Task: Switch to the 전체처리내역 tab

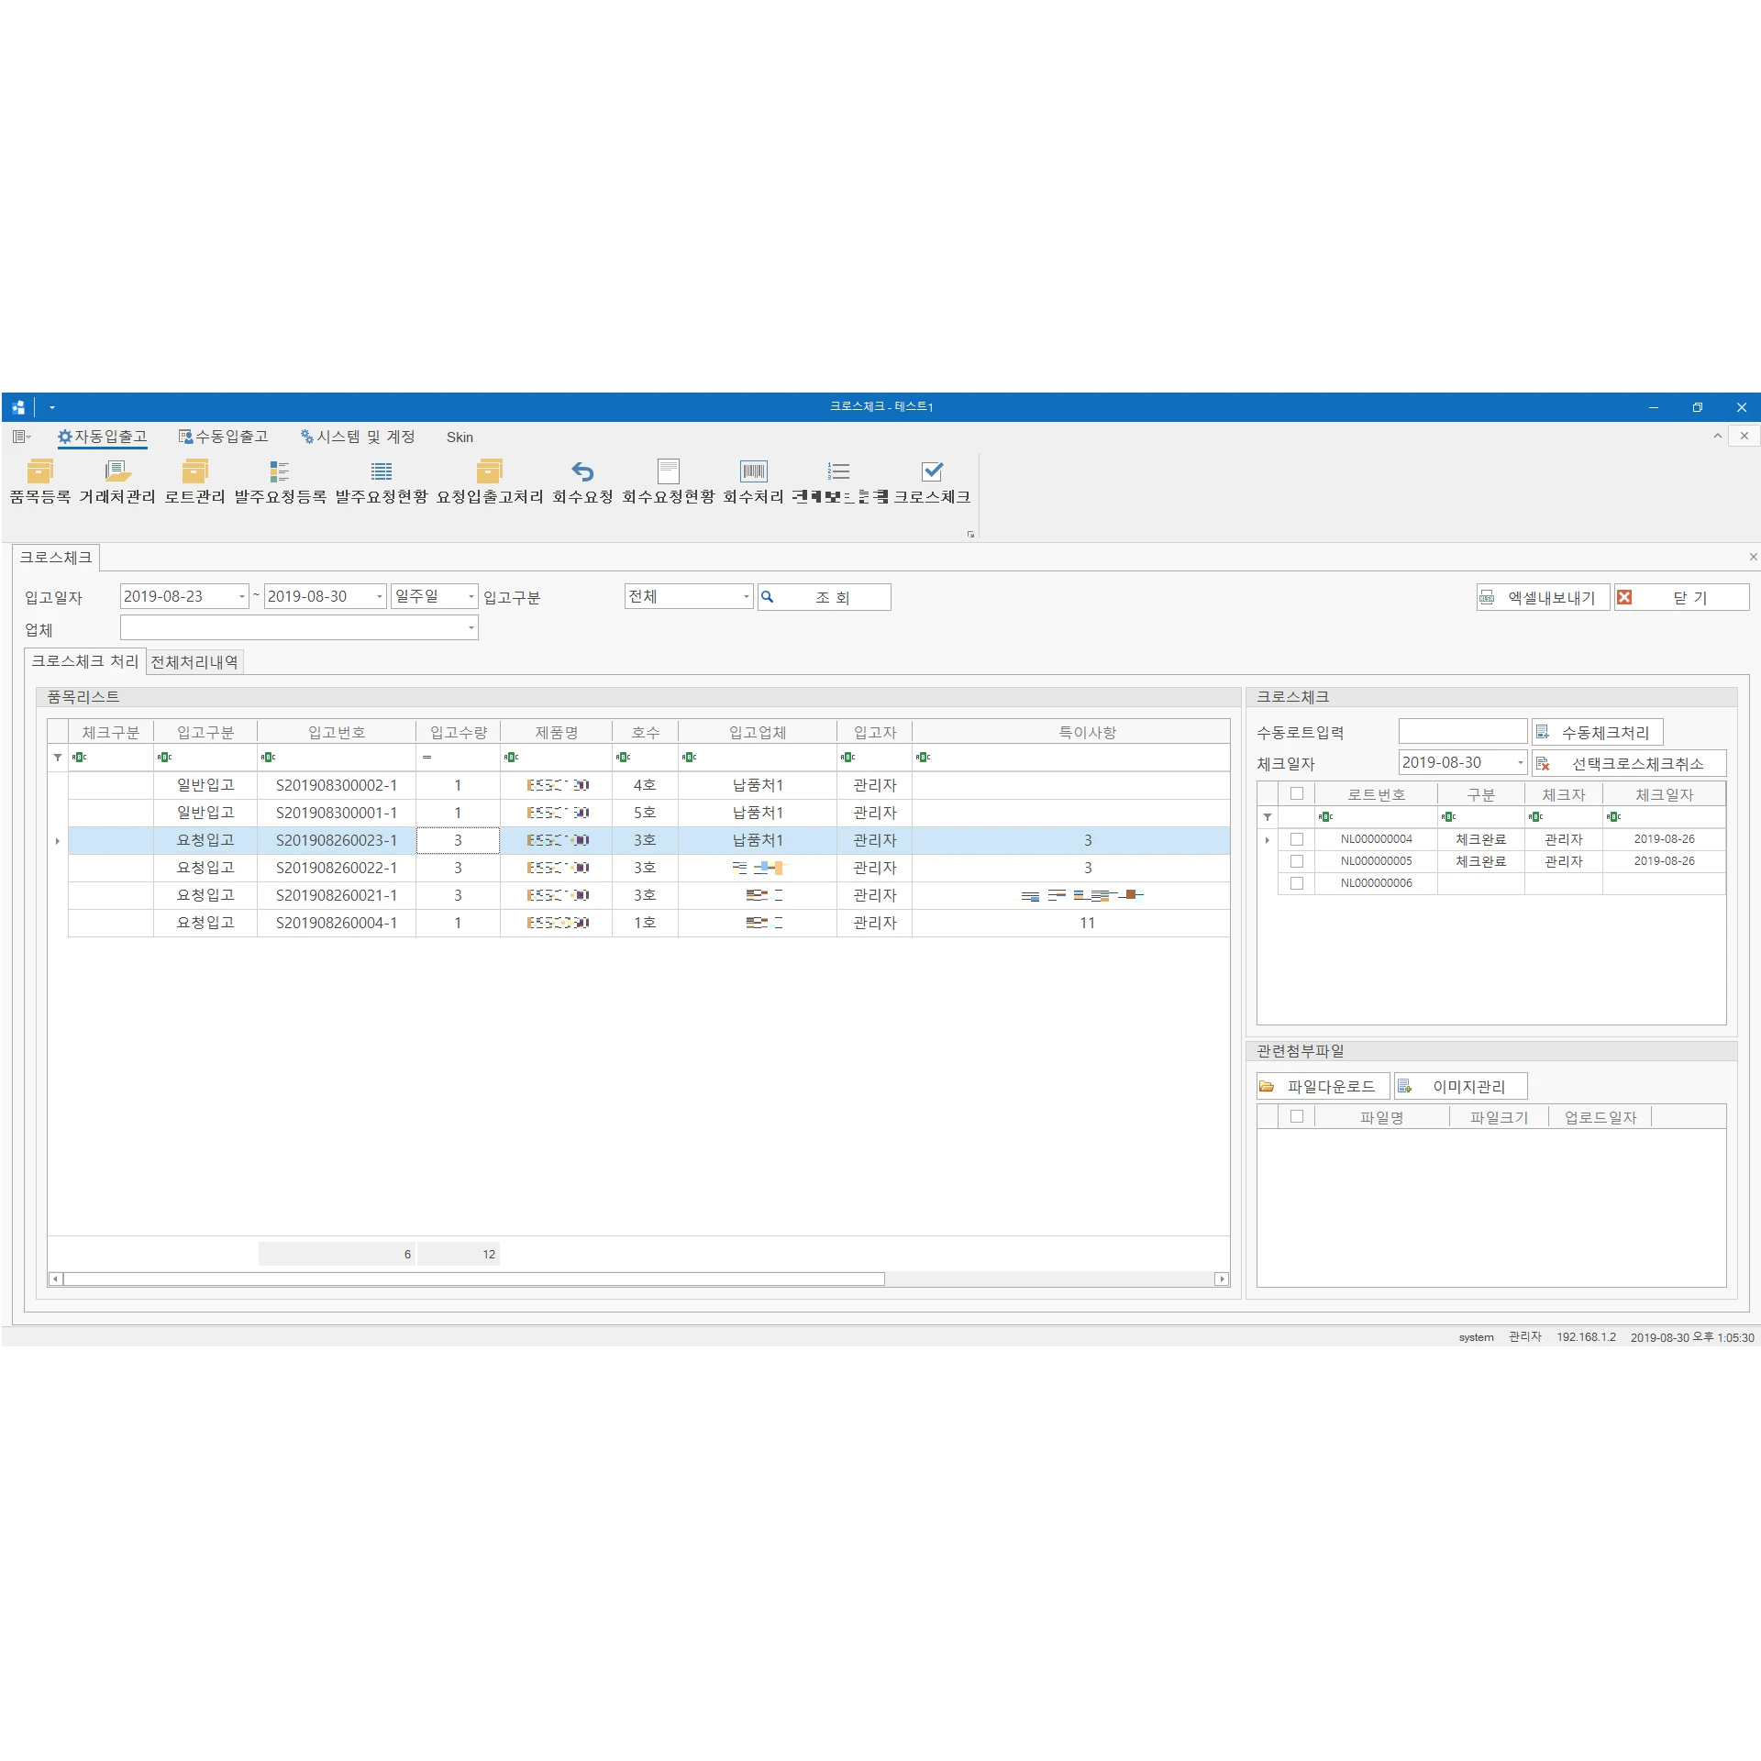Action: 194,662
